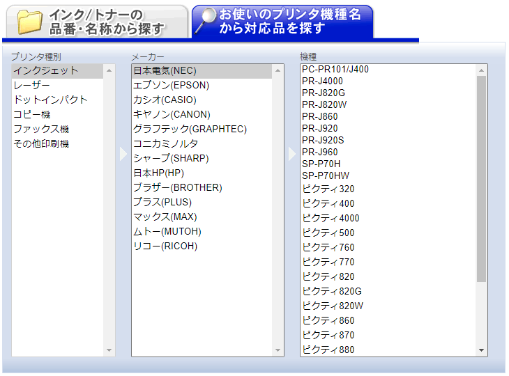Image resolution: width=509 pixels, height=376 pixels.
Task: Choose maker リコー(RICOH)
Action: tap(202, 246)
